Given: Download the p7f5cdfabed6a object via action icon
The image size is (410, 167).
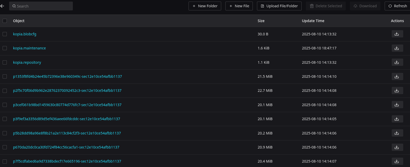Looking at the screenshot, I should (397, 161).
